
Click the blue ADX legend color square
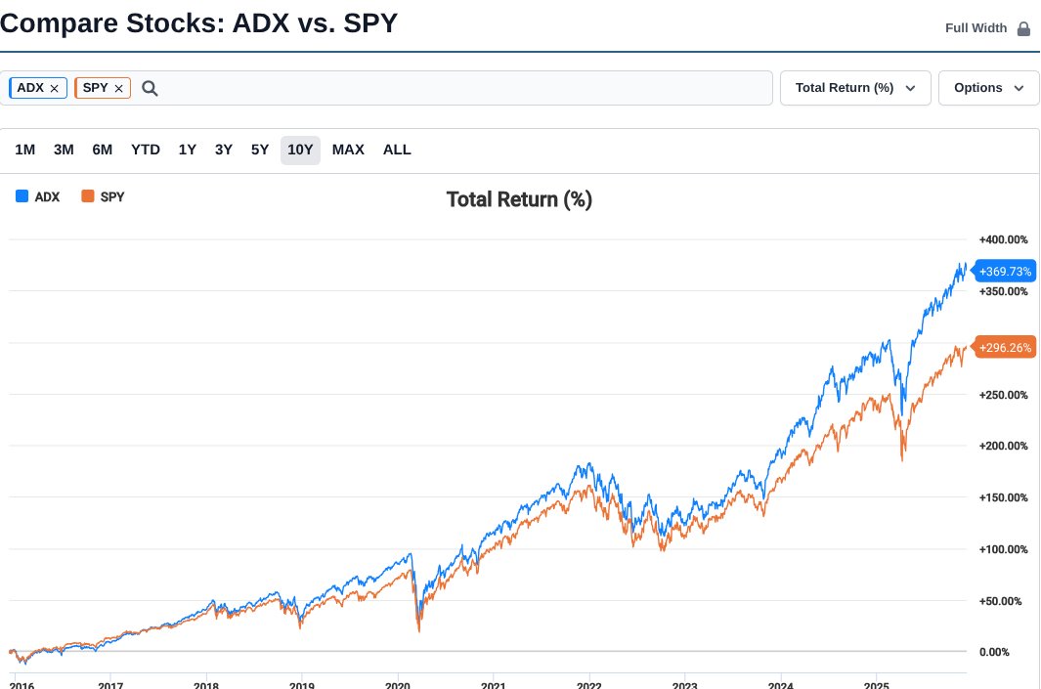(22, 195)
